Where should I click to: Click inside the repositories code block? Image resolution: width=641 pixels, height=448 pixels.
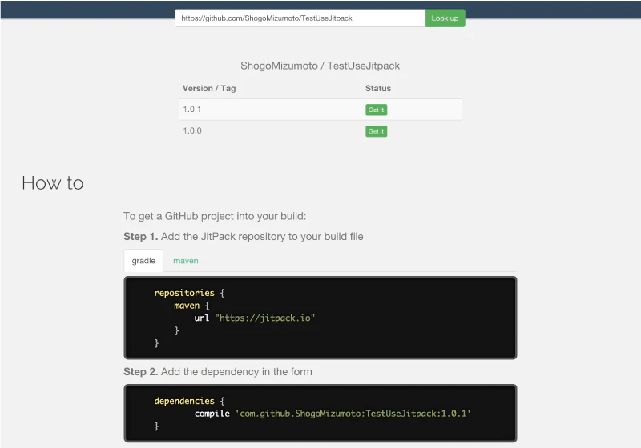click(x=320, y=318)
